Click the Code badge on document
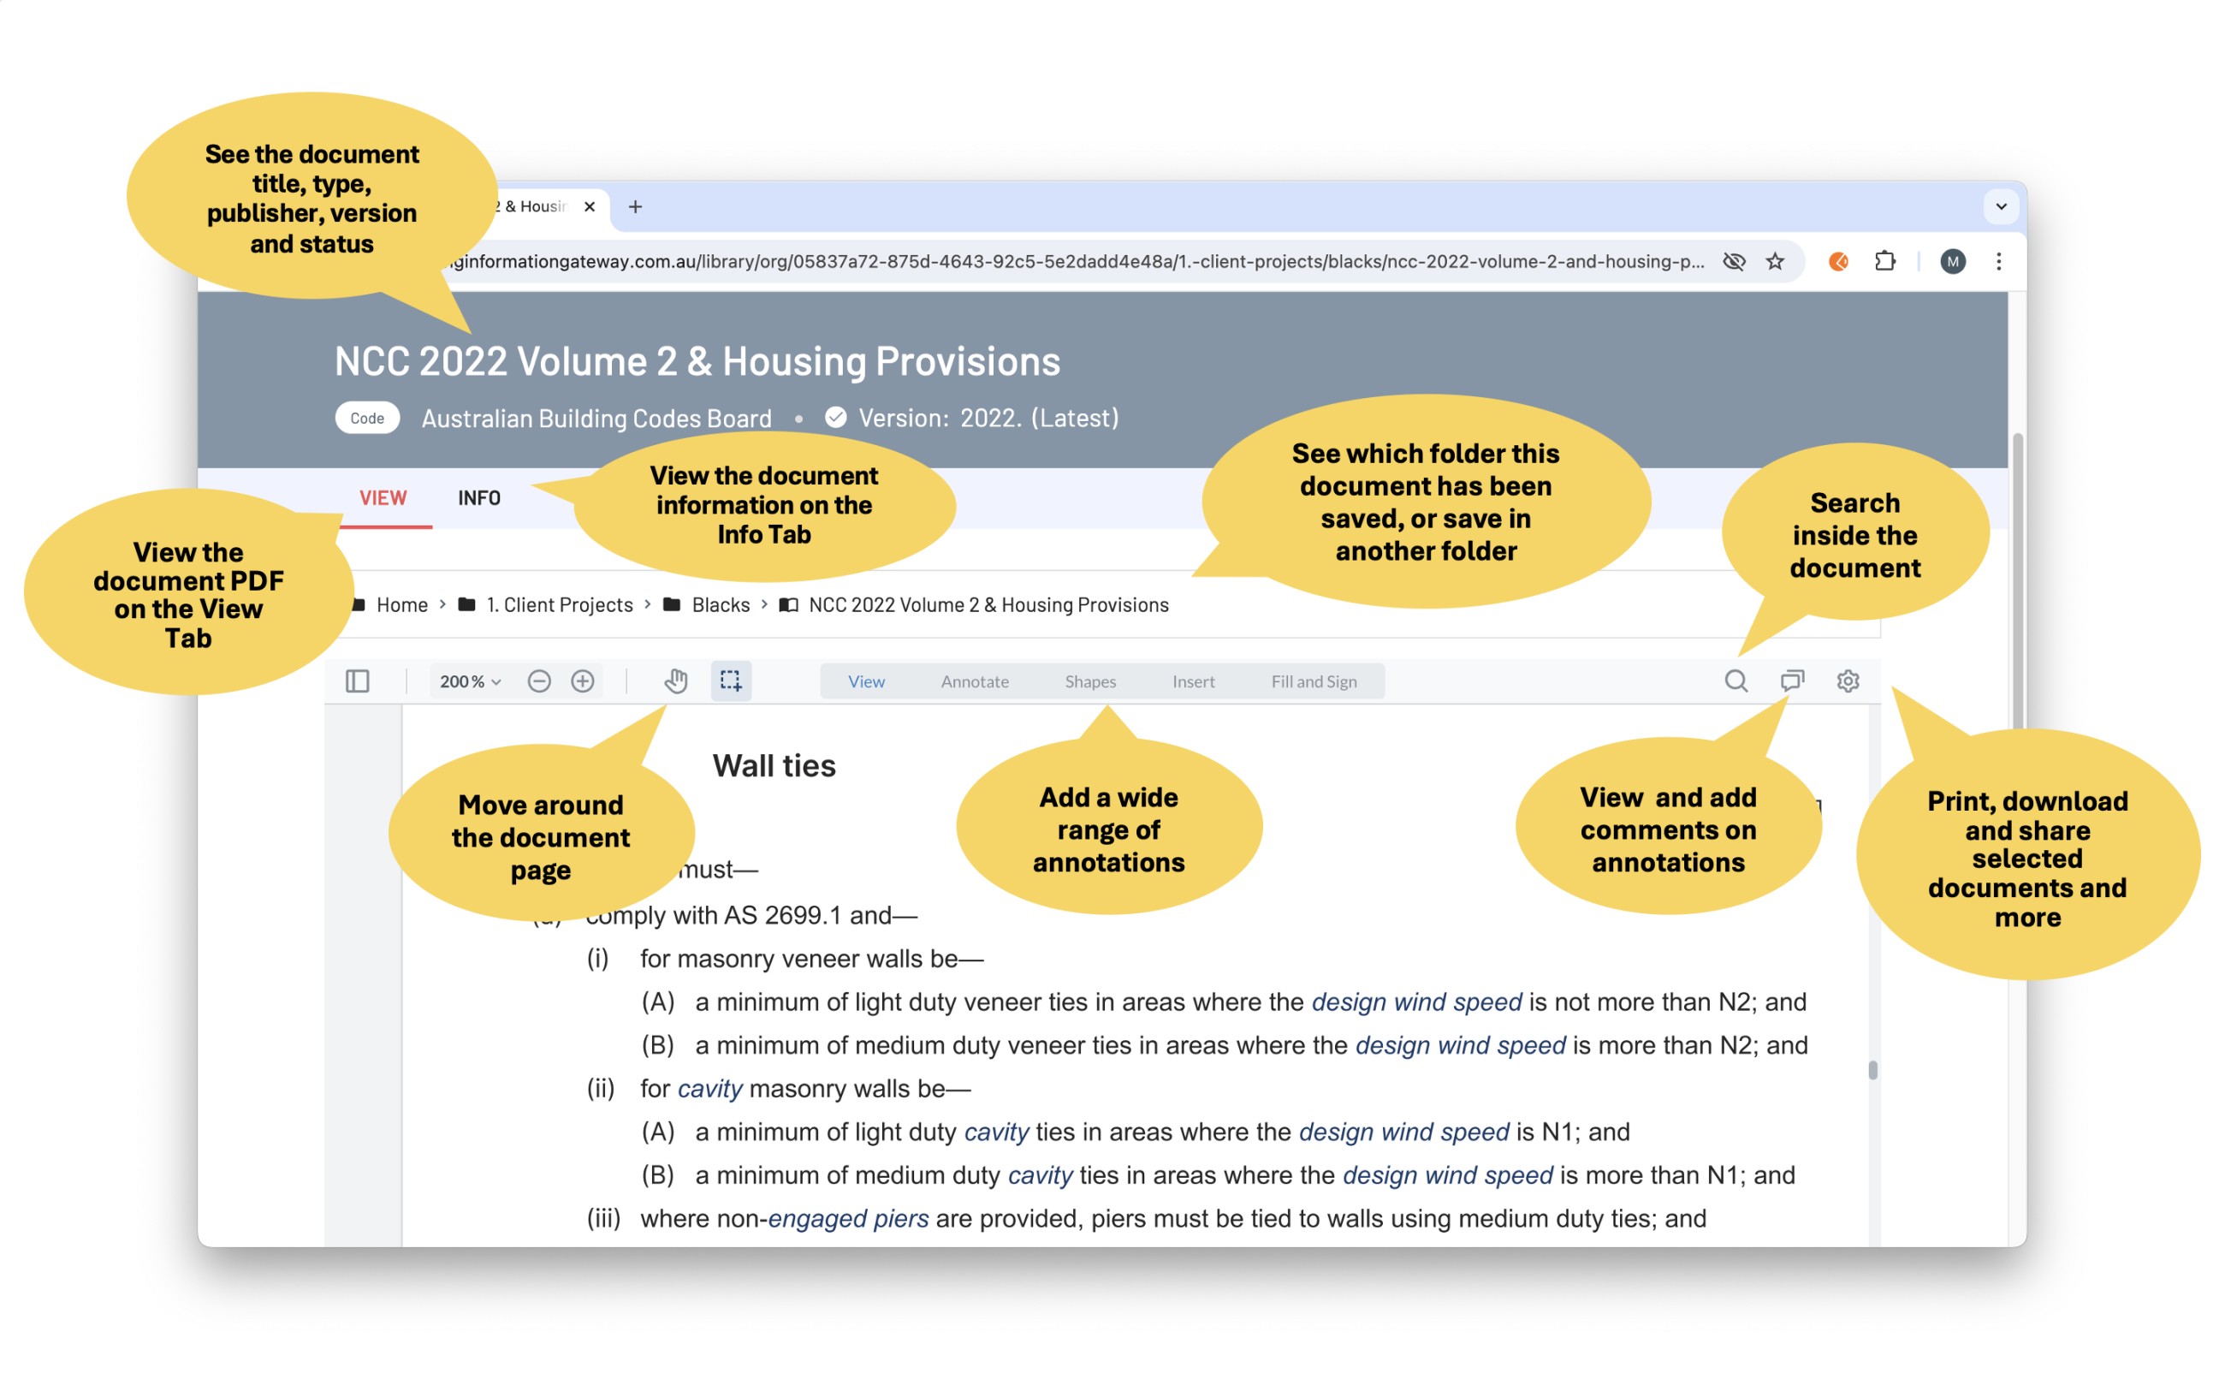This screenshot has height=1391, width=2225. pyautogui.click(x=360, y=419)
